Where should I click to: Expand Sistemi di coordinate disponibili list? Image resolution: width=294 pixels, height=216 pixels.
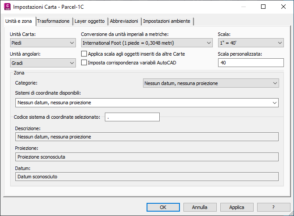click(x=147, y=103)
